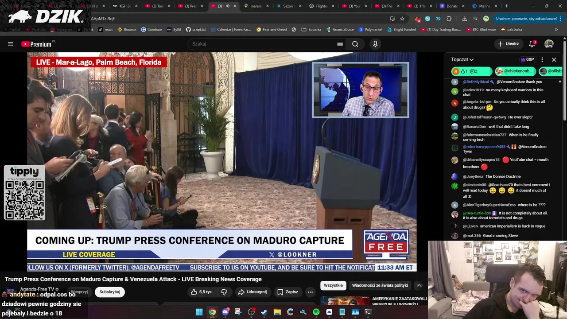Viewport: 567px width, 319px height.
Task: Open Polymarket bookmark
Action: coord(370,30)
